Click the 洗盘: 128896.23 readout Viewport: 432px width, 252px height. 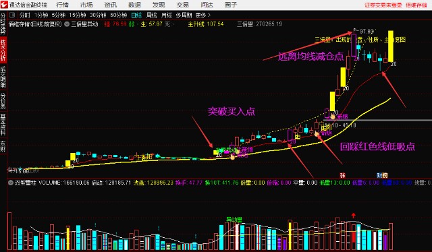tap(153, 183)
